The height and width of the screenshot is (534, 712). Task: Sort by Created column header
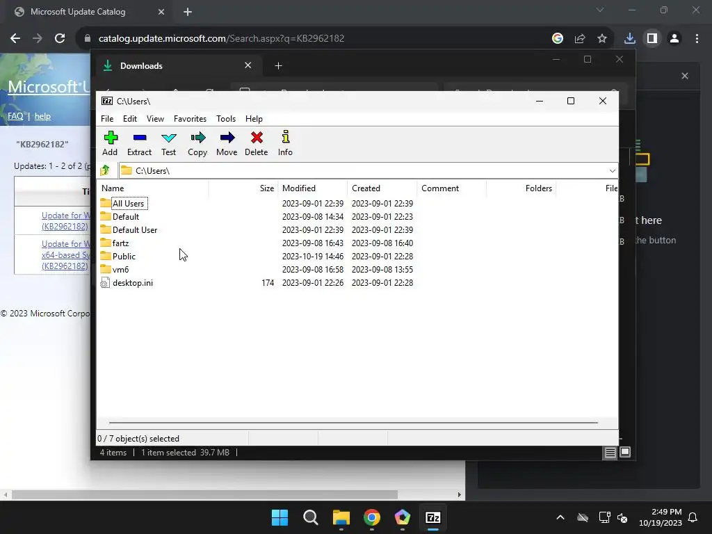click(382, 188)
